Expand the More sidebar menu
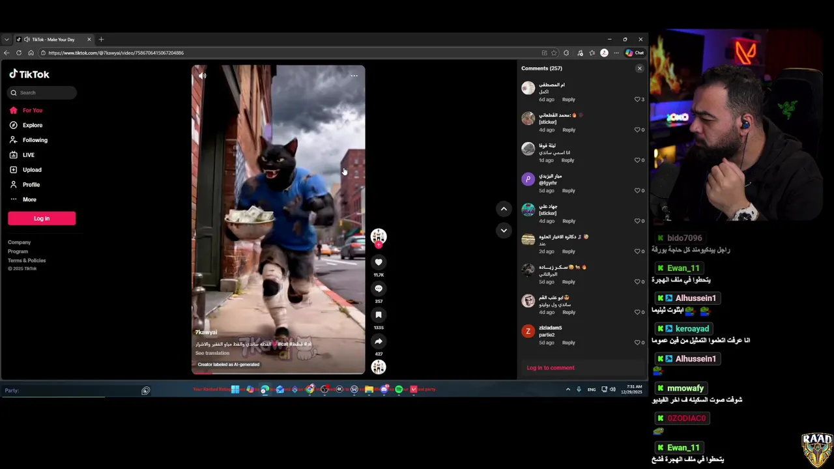834x469 pixels. click(x=23, y=199)
